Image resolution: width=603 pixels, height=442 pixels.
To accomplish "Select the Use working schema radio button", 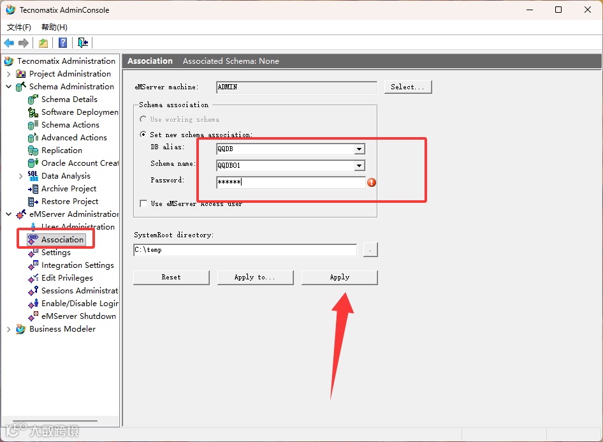I will 143,119.
